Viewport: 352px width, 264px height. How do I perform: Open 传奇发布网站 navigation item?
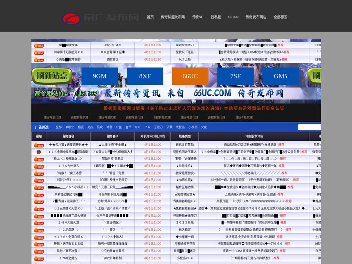256,17
